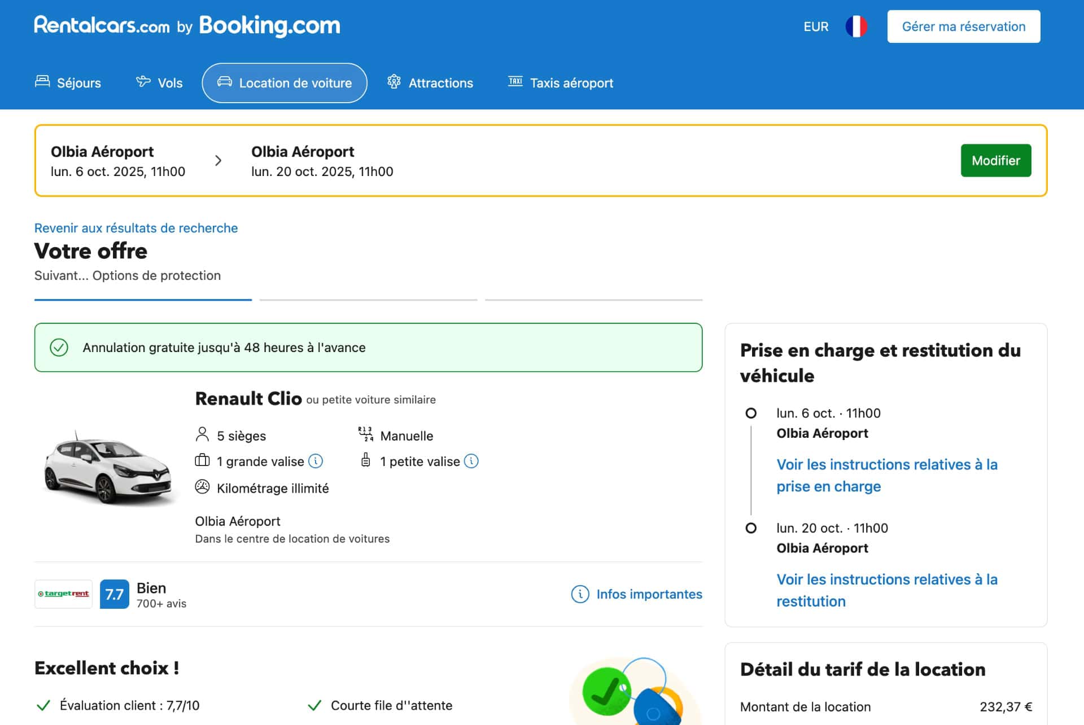Click checkmark next to Courte file d'attente
This screenshot has height=725, width=1084.
(314, 705)
